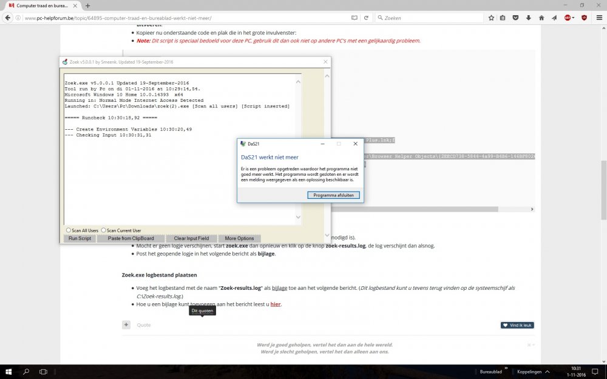Click 'Zoek.exe logbestand plaatsen' heading
This screenshot has width=607, height=379.
click(x=159, y=275)
